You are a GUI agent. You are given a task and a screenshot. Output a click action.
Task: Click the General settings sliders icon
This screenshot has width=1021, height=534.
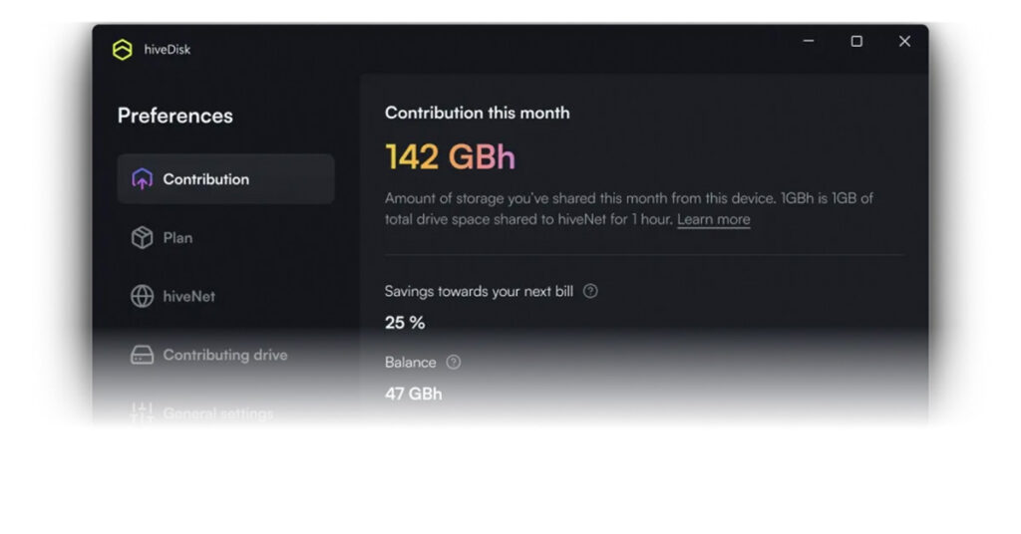point(142,412)
